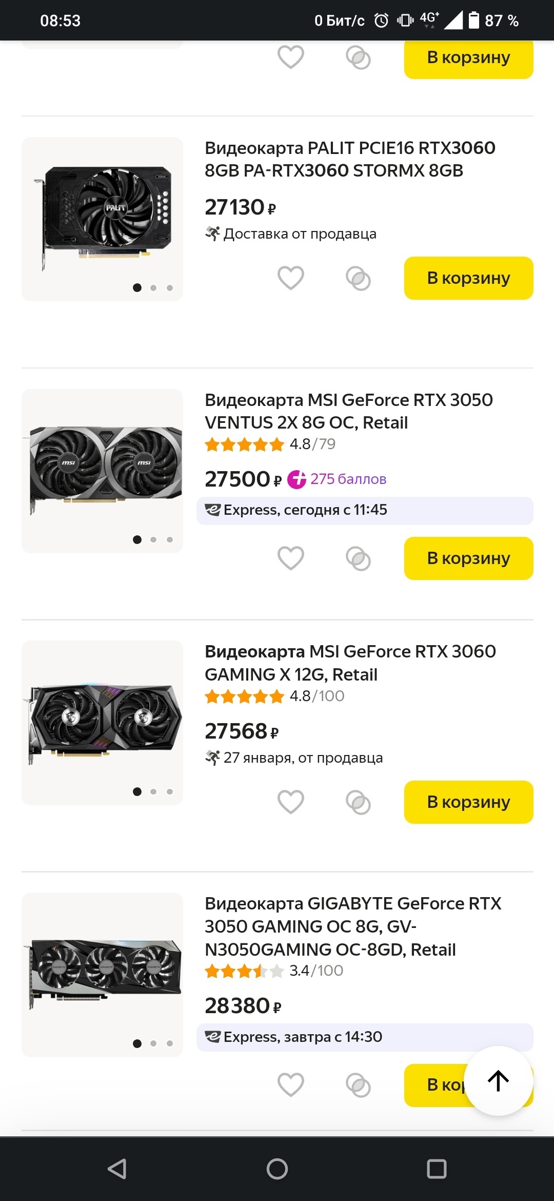Screen dimensions: 554x1201
Task: Compare the GIGABYTE RTX 3050 card
Action: point(358,1085)
